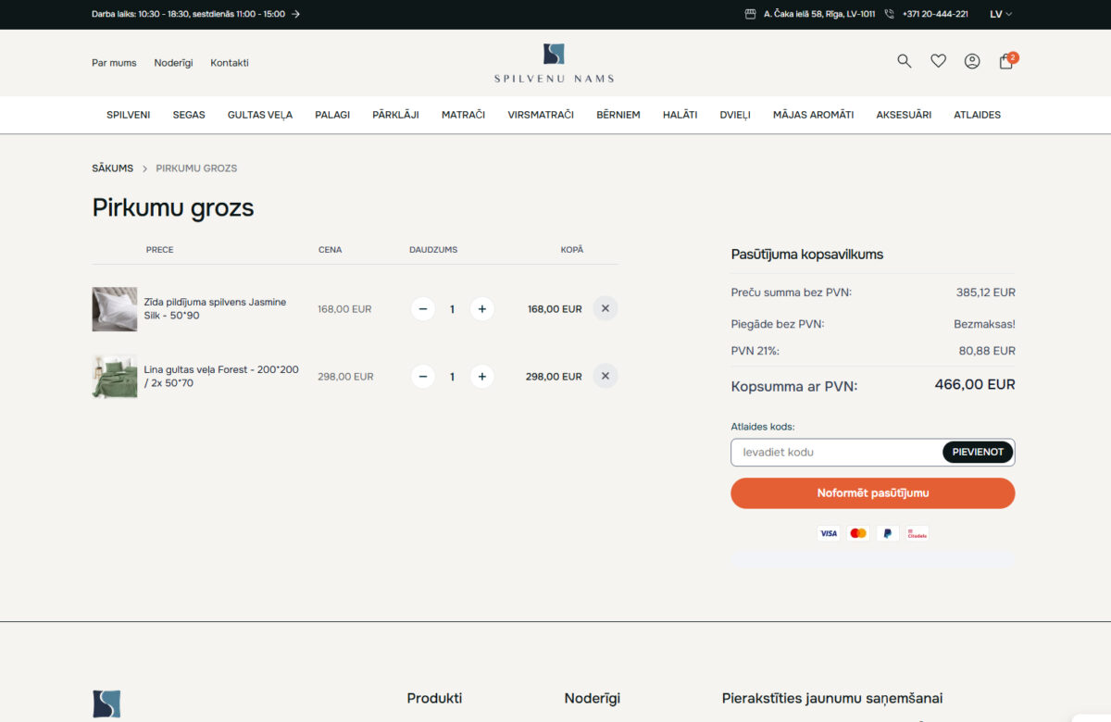Select the Mastercard payment icon
Image resolution: width=1111 pixels, height=722 pixels.
[x=857, y=533]
